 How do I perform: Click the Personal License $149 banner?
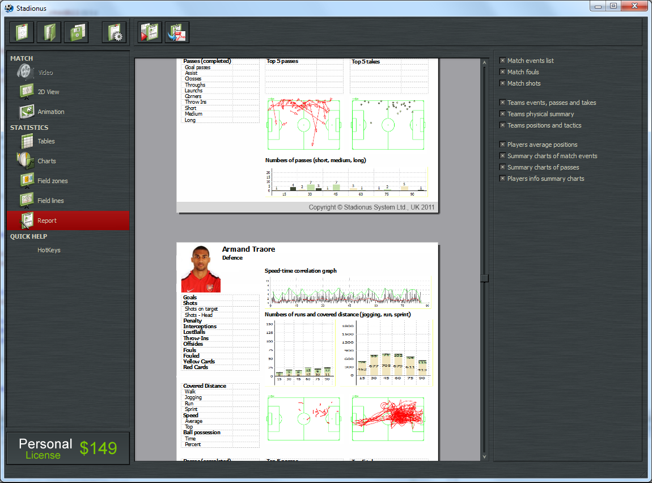point(68,448)
